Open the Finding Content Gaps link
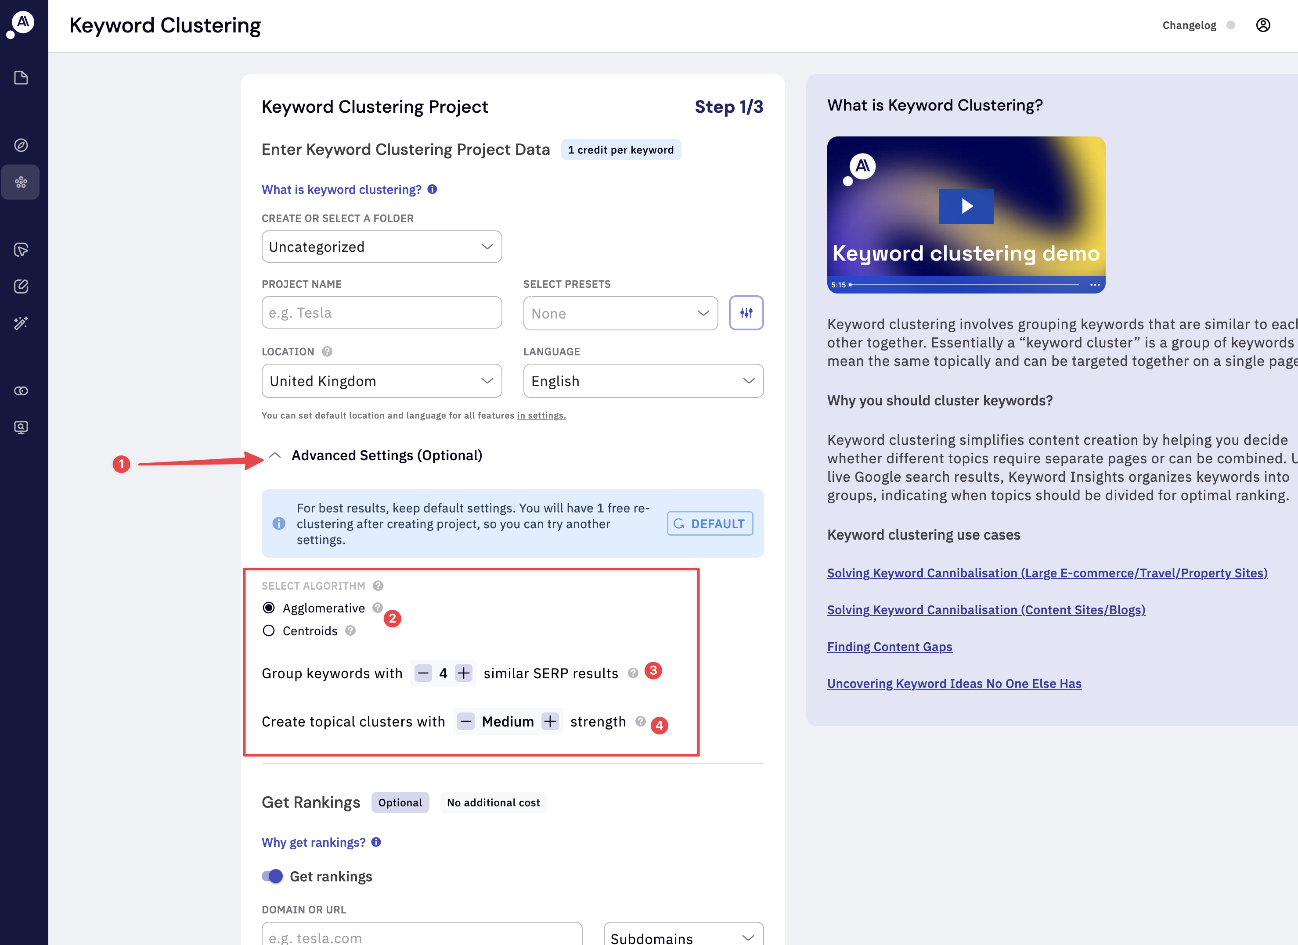The image size is (1298, 945). click(889, 646)
